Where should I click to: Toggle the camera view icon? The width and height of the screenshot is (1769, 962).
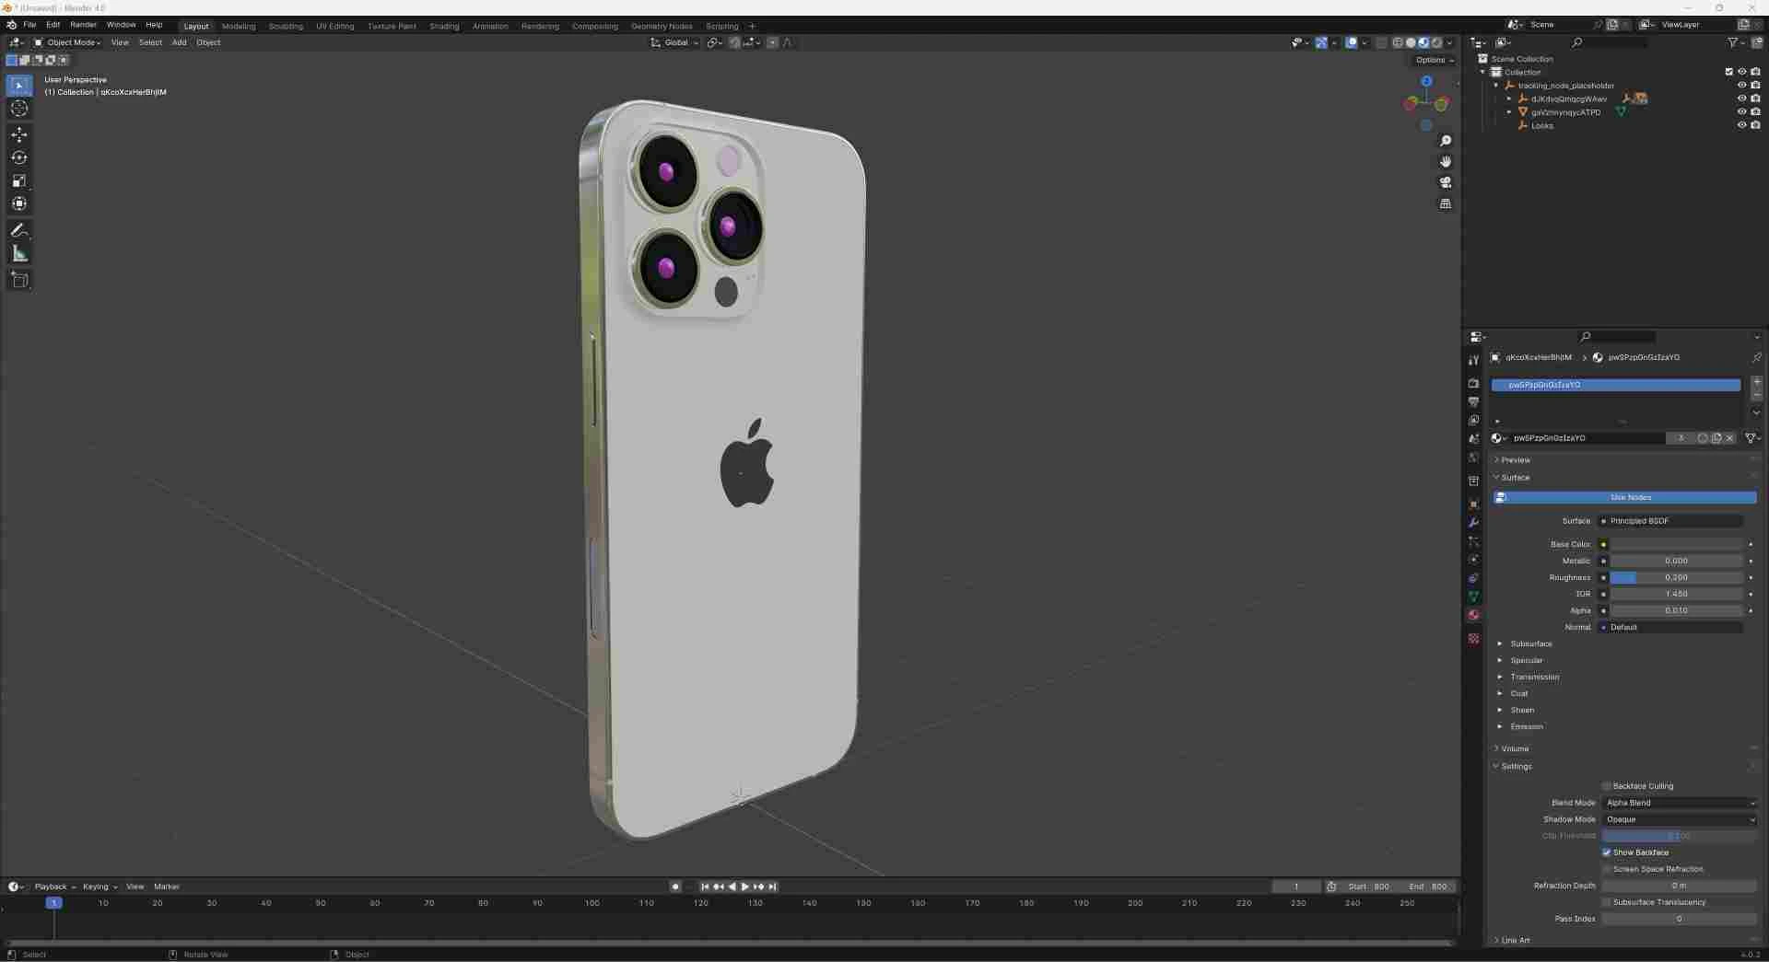[x=1446, y=182]
